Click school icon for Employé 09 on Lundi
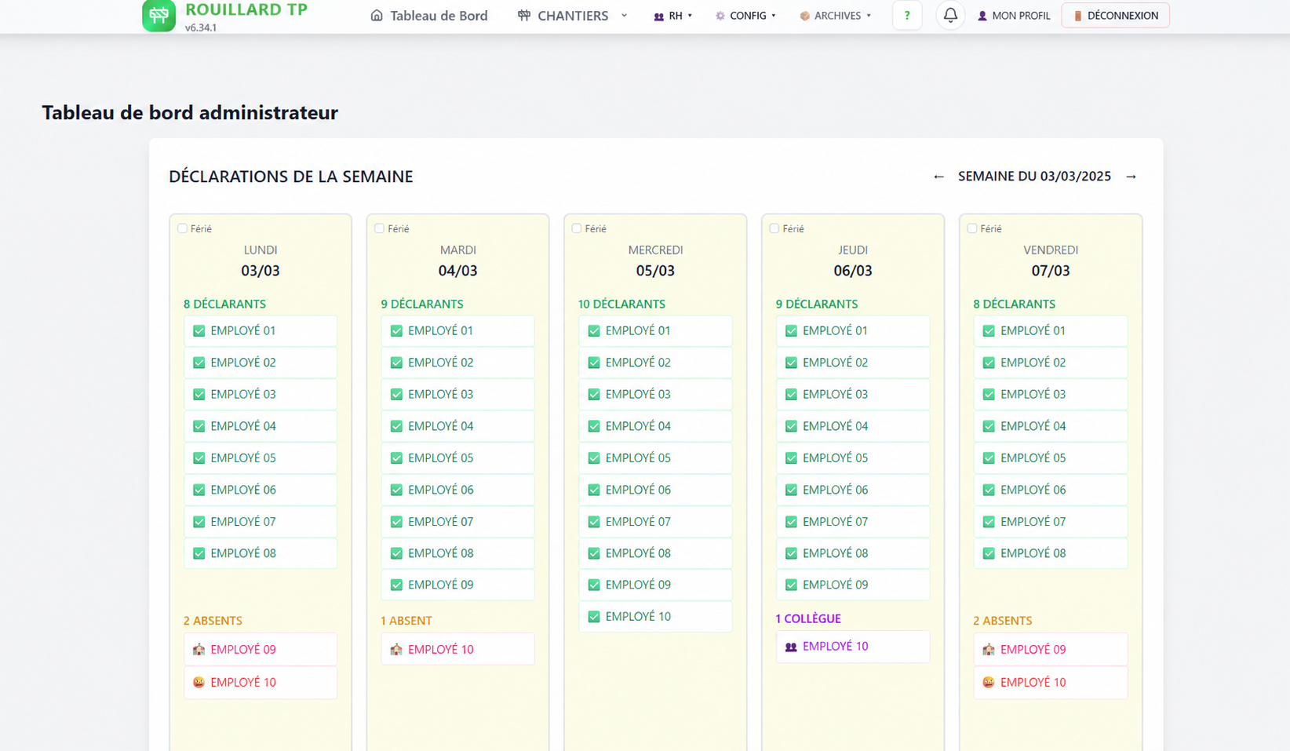 [x=199, y=650]
